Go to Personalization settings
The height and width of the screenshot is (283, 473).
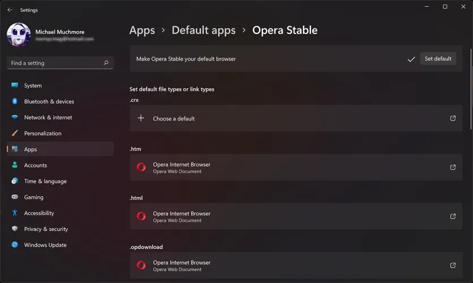click(x=42, y=133)
